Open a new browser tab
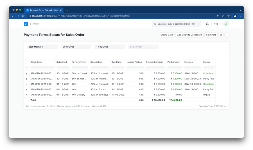The image size is (253, 150). pos(67,10)
